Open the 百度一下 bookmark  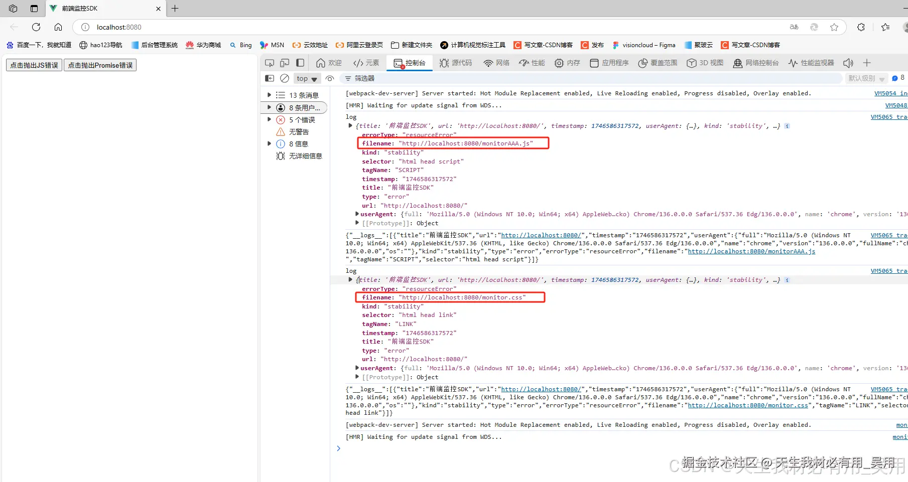tap(39, 45)
